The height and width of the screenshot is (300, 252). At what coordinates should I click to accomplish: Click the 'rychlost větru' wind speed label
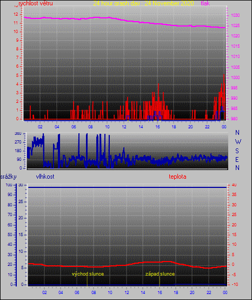coord(36,3)
